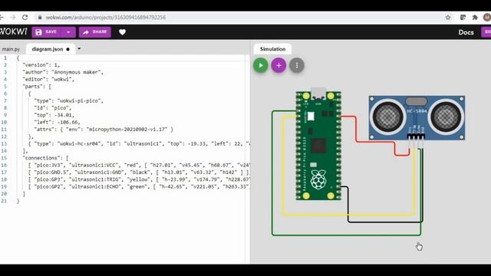Open the browser extensions puzzle icon
Screen dimensions: 491x276
[x=475, y=18]
